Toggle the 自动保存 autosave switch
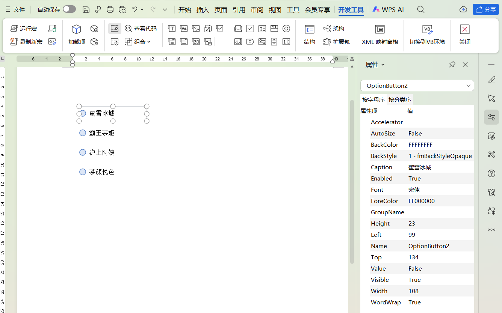 click(x=69, y=9)
